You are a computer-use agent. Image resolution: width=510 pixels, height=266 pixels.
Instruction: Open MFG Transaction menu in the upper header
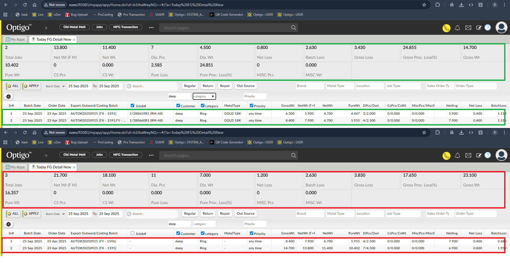pos(125,27)
